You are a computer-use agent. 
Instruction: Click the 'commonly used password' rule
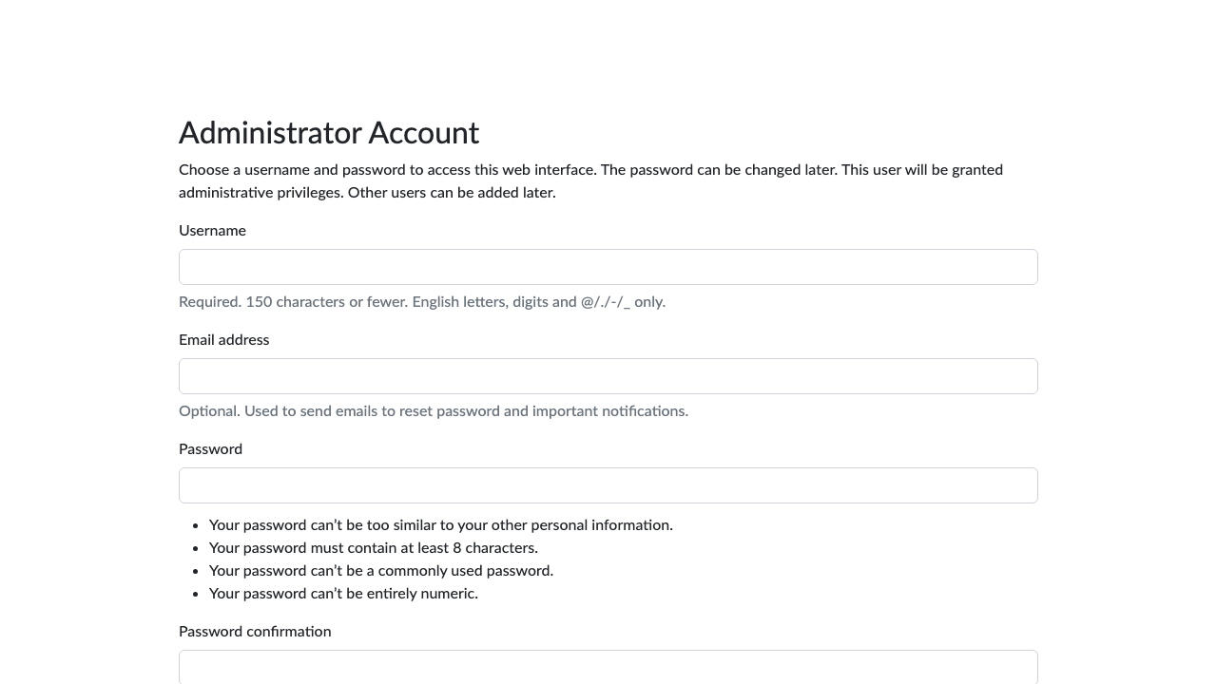(x=381, y=571)
